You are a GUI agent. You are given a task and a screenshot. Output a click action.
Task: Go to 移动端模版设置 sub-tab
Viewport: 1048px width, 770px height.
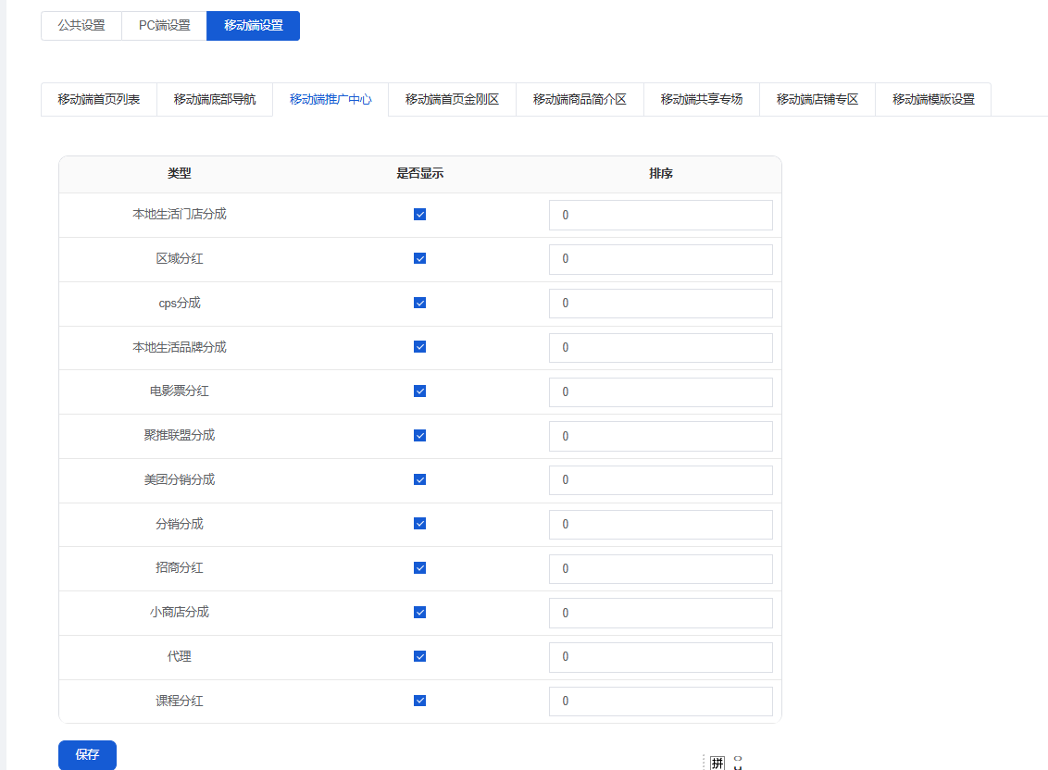click(x=932, y=100)
